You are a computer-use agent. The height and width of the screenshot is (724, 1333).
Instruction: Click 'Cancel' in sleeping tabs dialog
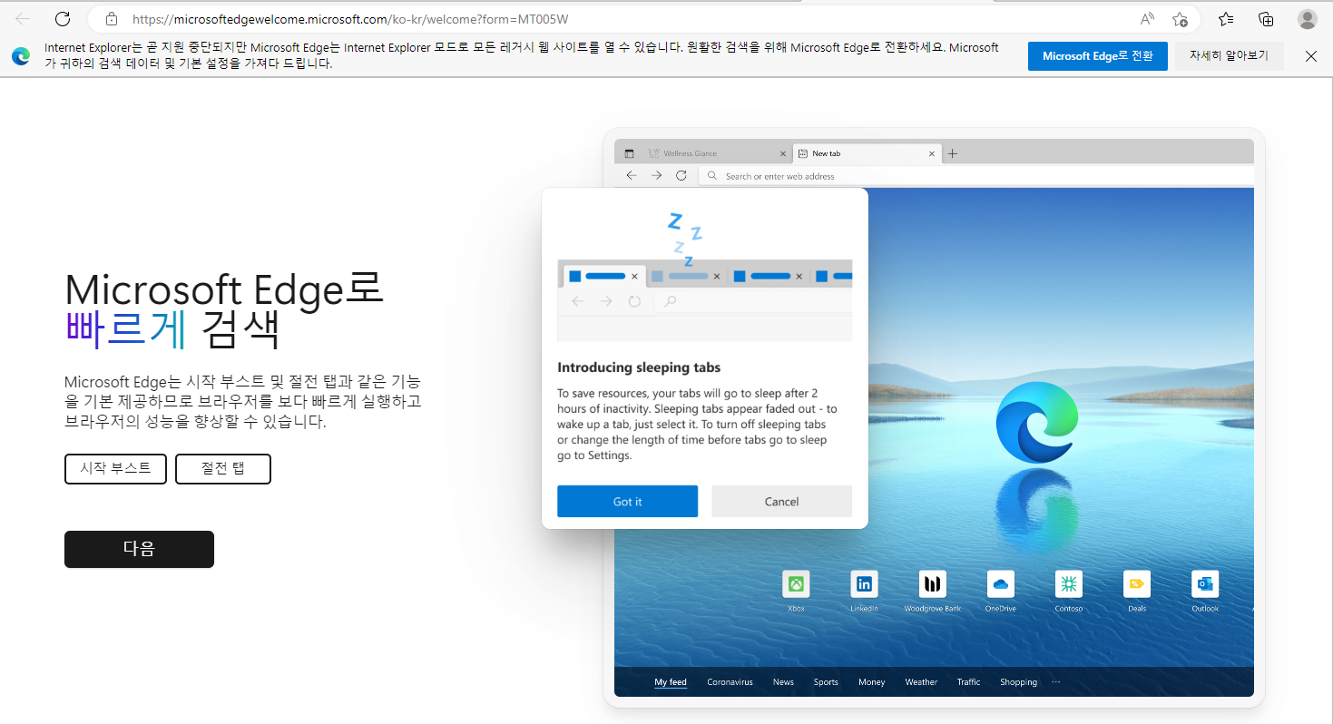[781, 501]
